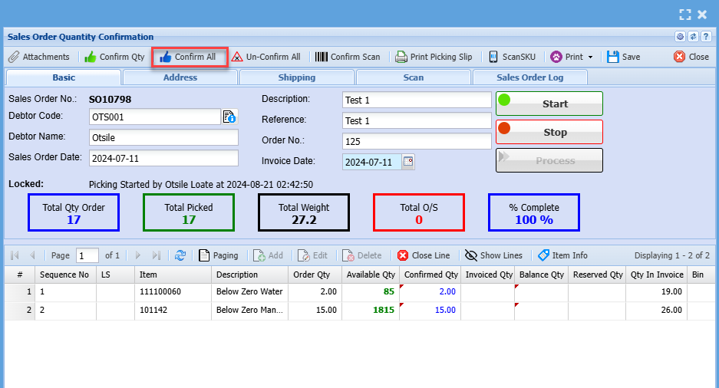The image size is (719, 388).
Task: Click Un-Confirm All warning icon
Action: [238, 57]
